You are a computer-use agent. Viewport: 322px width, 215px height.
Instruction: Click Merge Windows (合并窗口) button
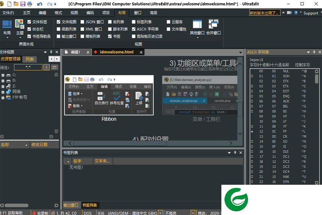pos(213,27)
